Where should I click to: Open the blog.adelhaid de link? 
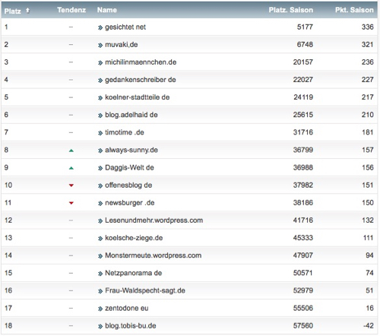pyautogui.click(x=131, y=115)
